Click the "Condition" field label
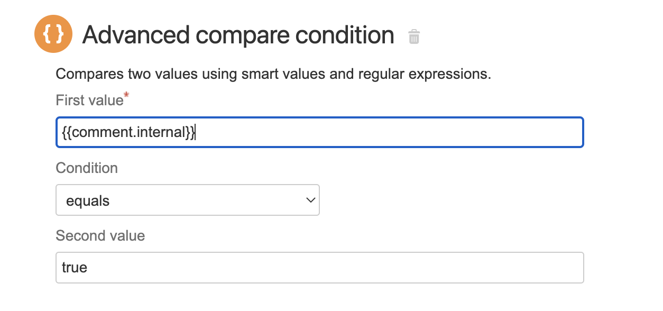 point(87,168)
